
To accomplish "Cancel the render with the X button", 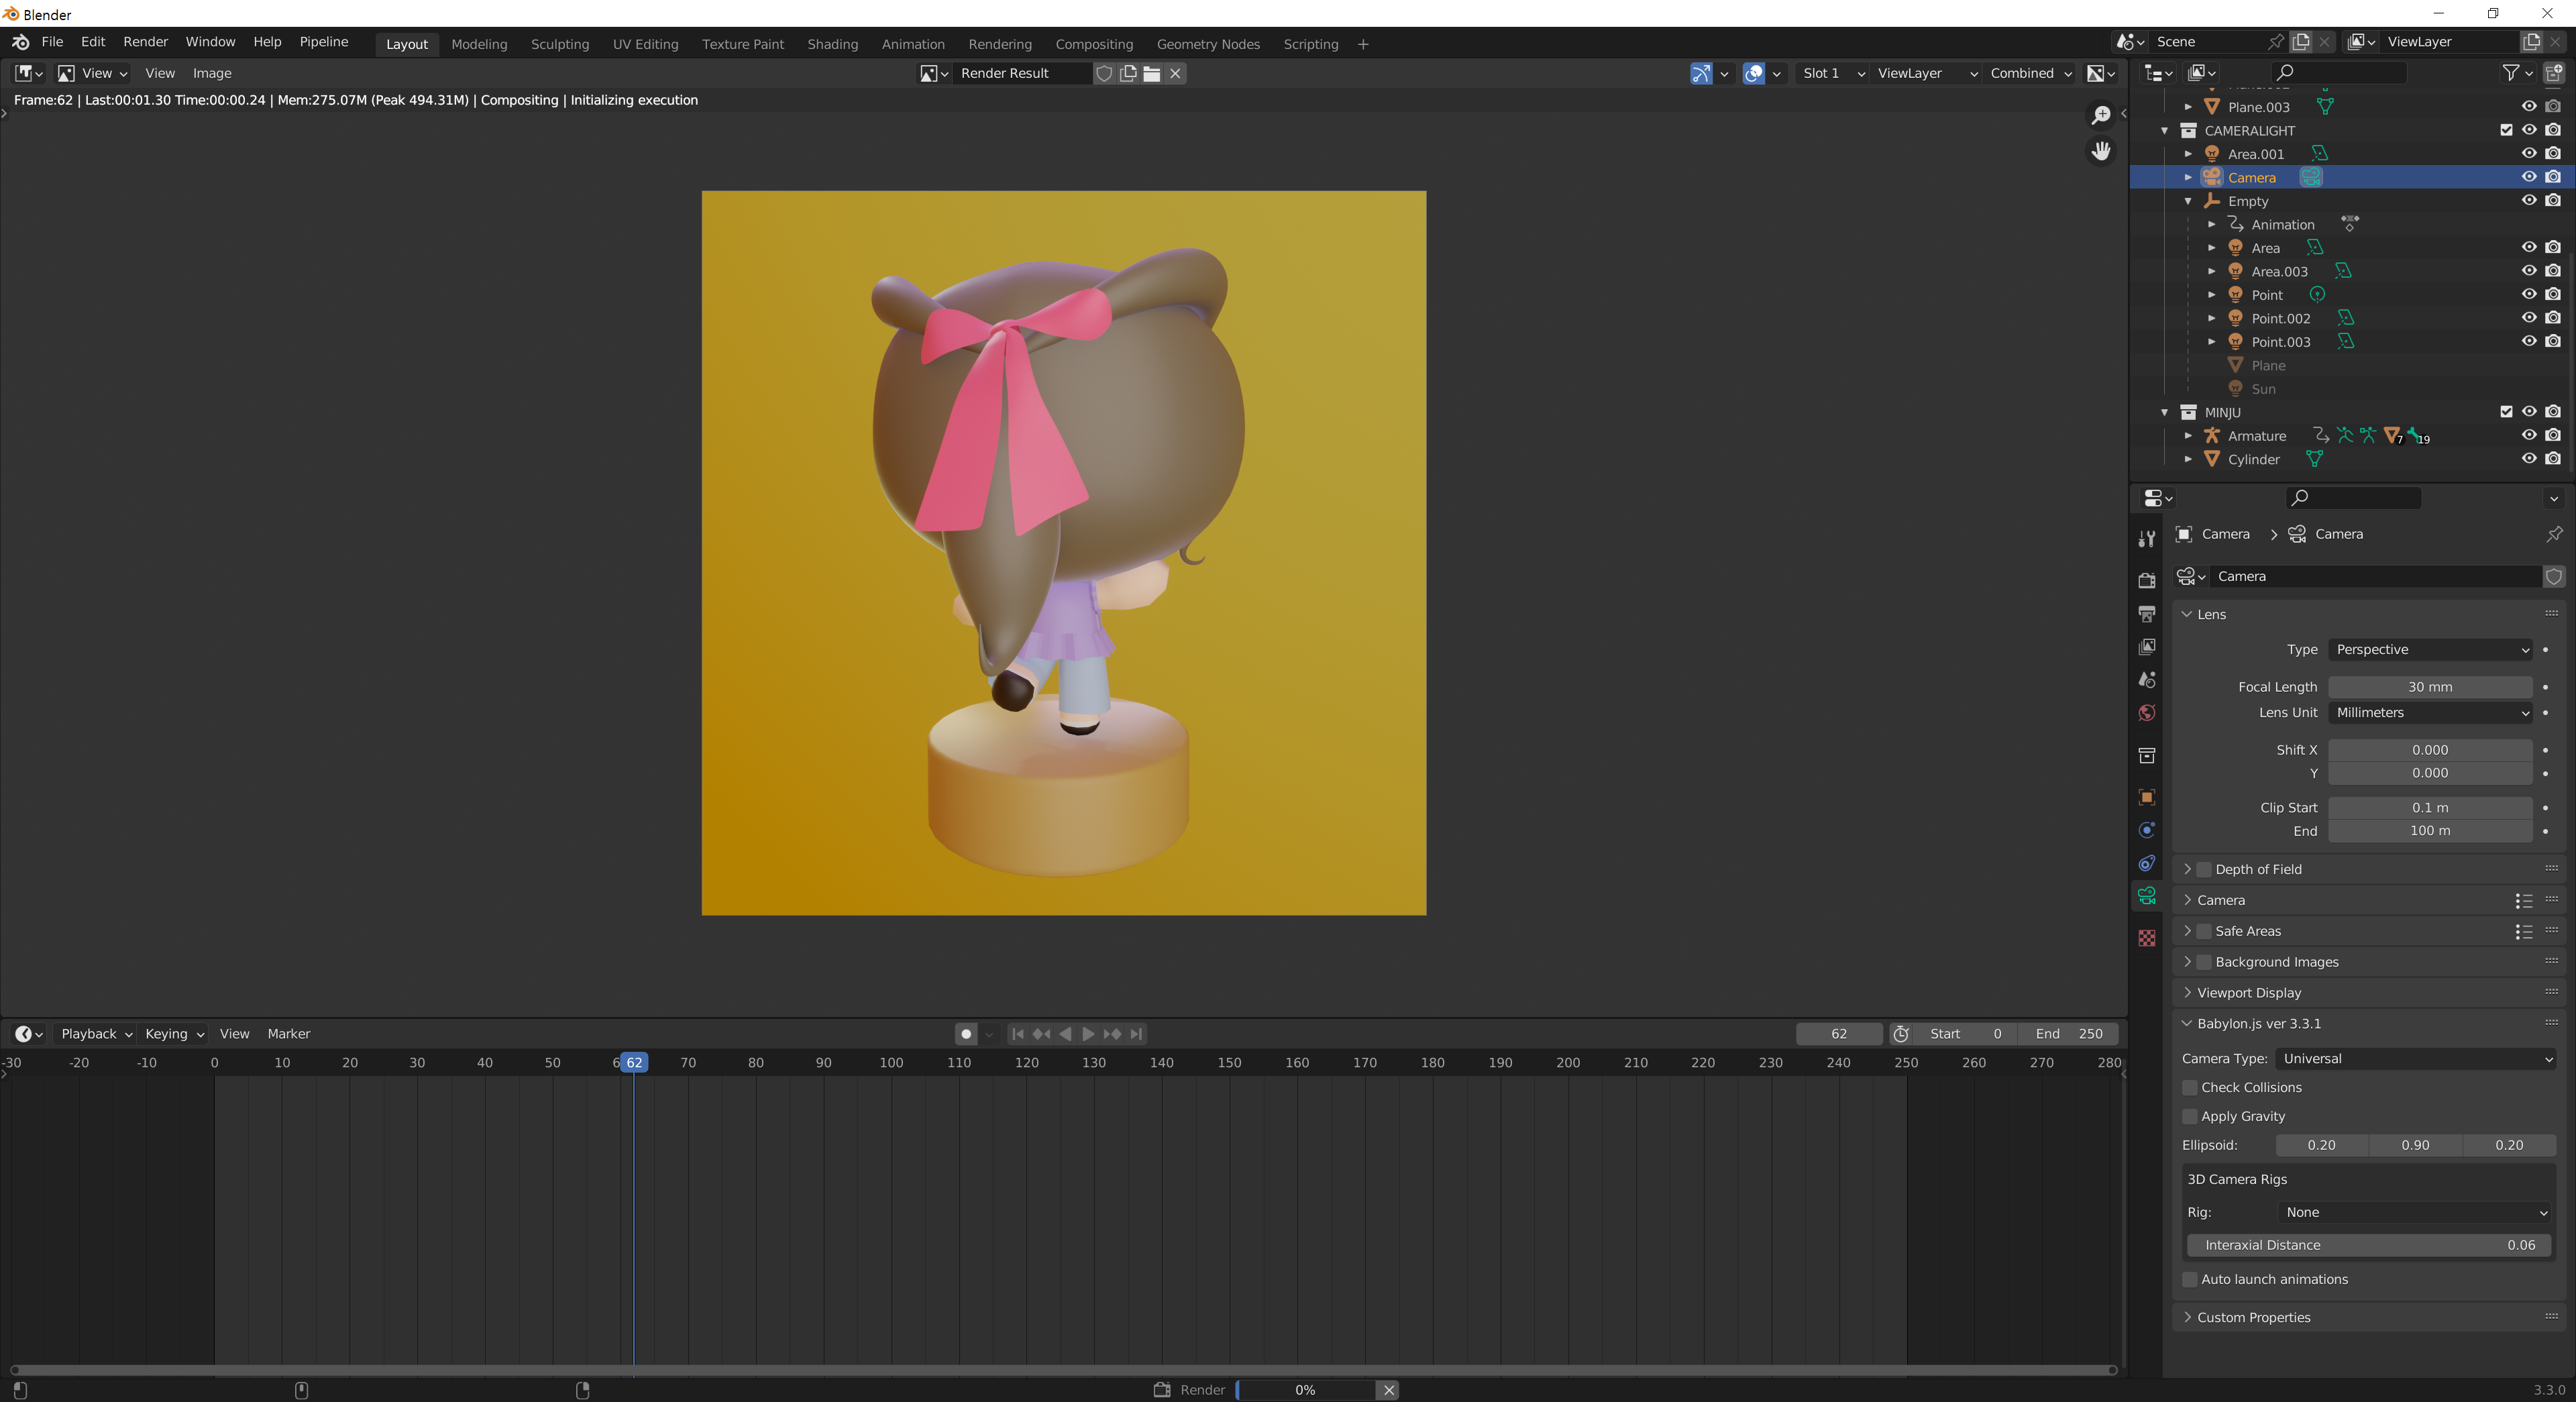I will pos(1388,1390).
